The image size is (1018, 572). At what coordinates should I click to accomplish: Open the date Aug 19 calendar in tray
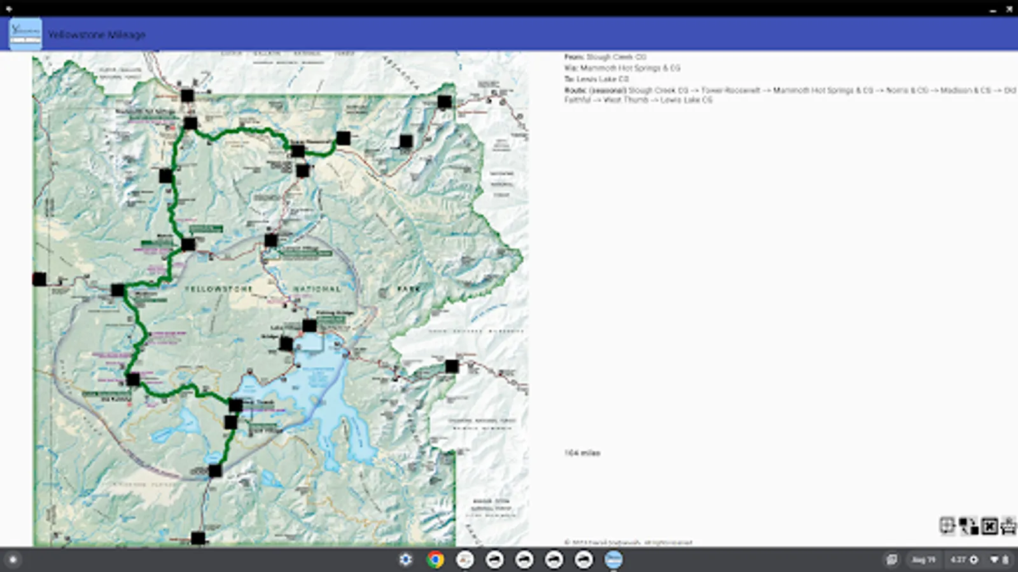point(923,560)
